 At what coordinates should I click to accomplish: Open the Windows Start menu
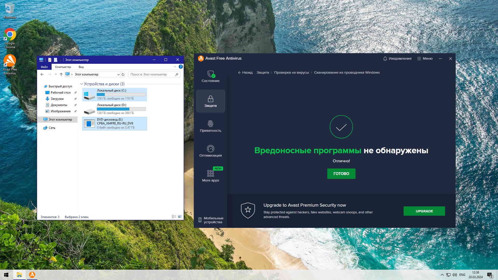pyautogui.click(x=6, y=275)
